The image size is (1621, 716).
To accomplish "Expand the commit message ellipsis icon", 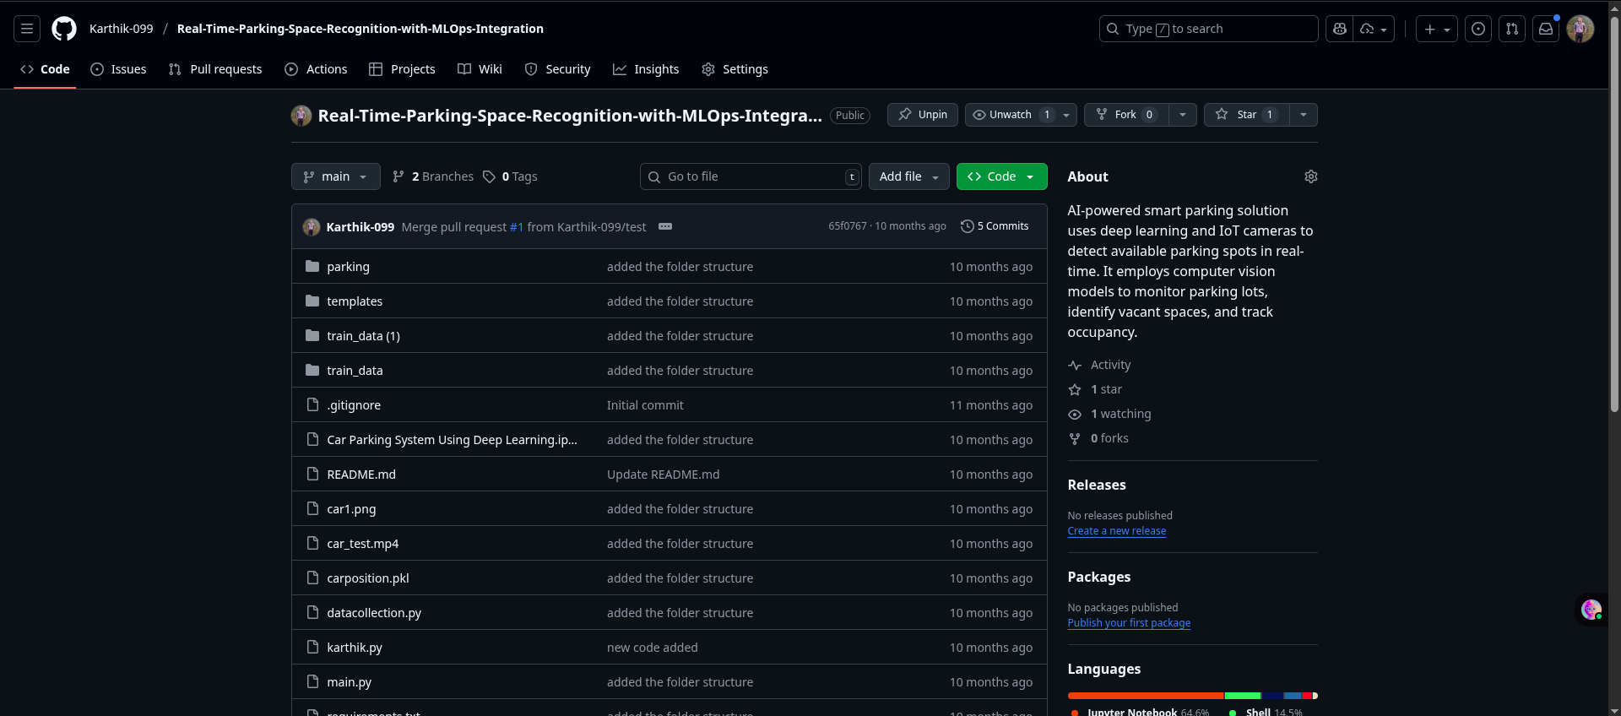I will pos(665,226).
